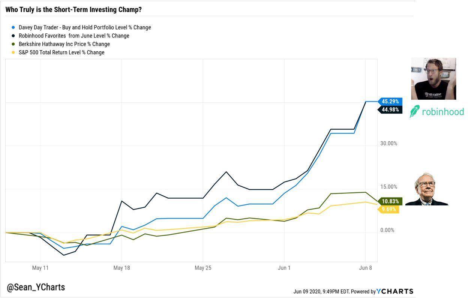
Task: Click the chart title about Short-Term Investing Champ
Action: (73, 9)
